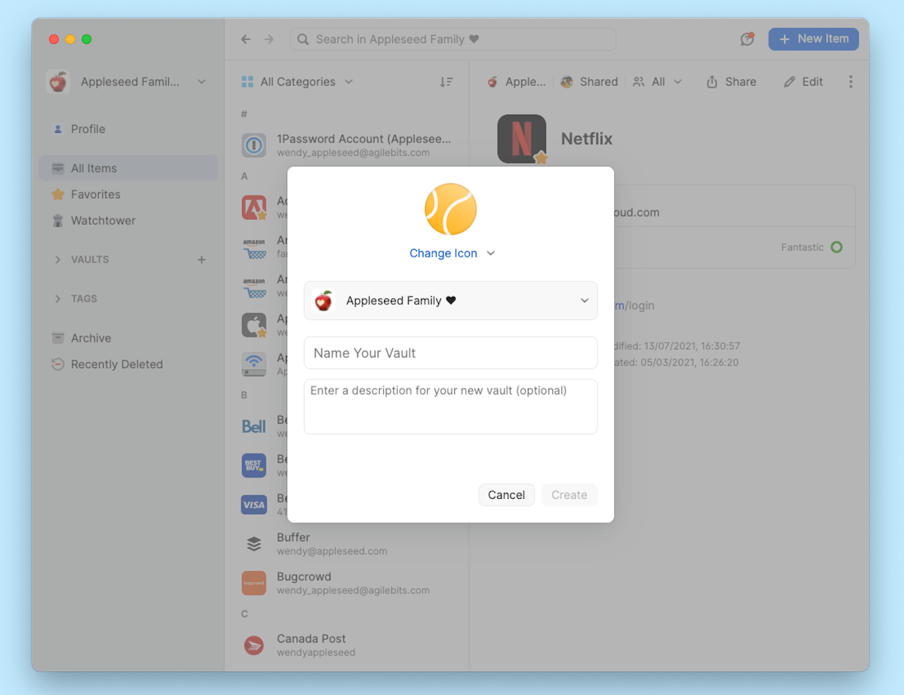Screen dimensions: 904x695
Task: Open the All sharing filter in the breadcrumb
Action: pos(657,81)
